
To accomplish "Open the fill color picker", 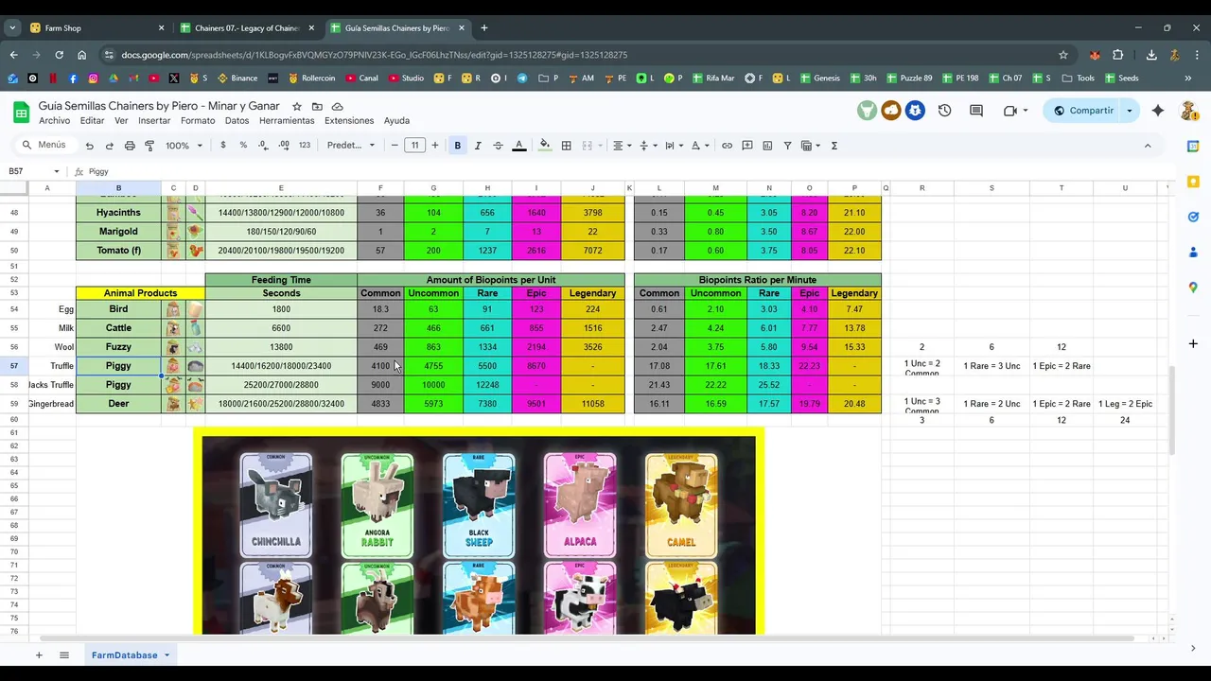I will (545, 146).
